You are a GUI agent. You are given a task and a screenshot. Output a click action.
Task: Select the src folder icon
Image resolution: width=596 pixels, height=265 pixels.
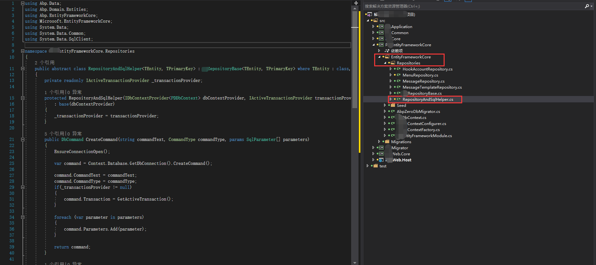(x=375, y=20)
